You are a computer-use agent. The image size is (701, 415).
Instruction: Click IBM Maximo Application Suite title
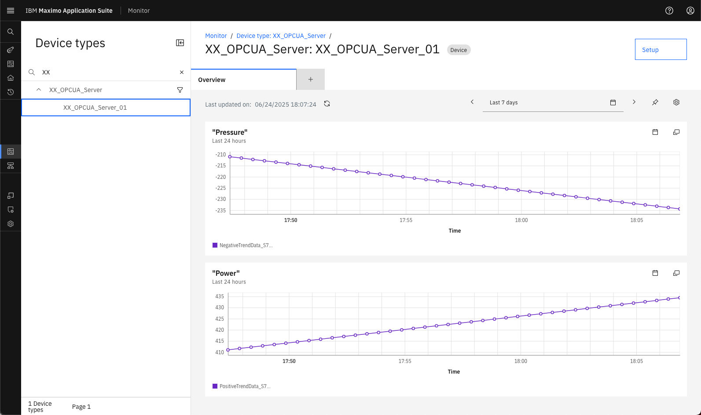click(x=69, y=11)
